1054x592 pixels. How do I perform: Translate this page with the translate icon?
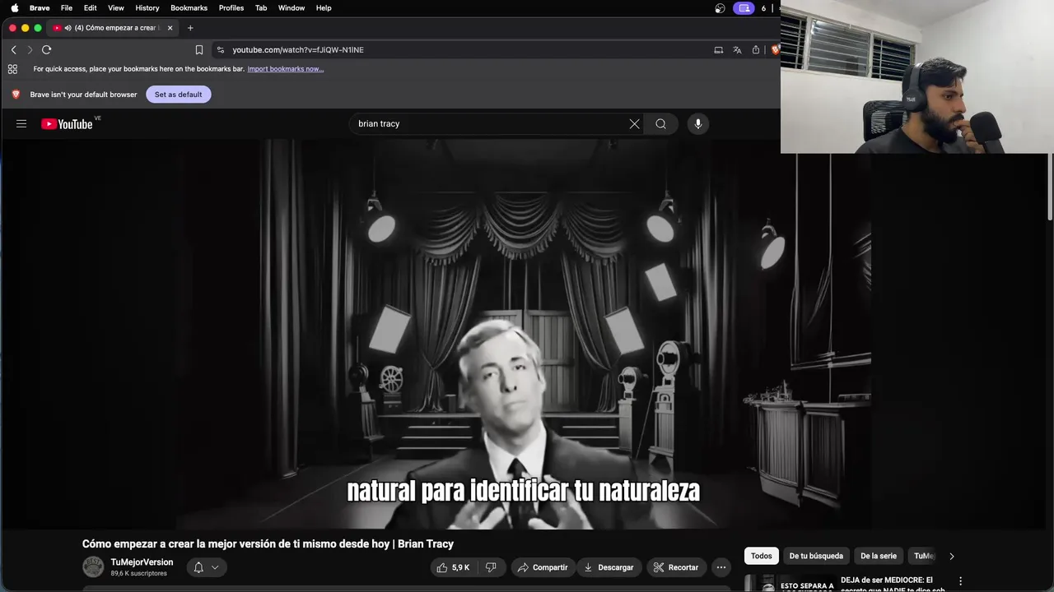(737, 50)
